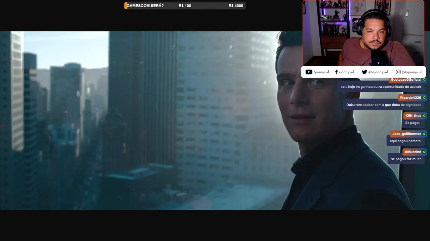
Task: Click the 'se pagou faz muito' message
Action: [x=406, y=159]
